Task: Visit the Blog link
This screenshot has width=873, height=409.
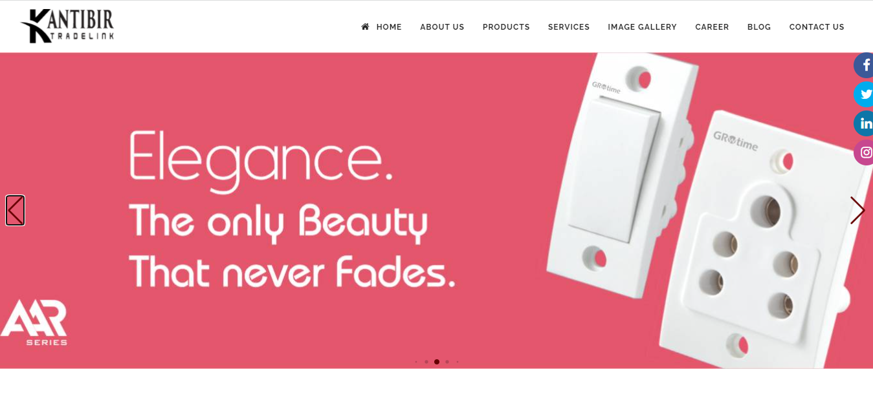Action: pos(759,27)
